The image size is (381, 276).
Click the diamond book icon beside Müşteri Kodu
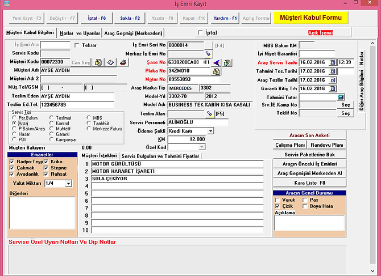pyautogui.click(x=110, y=62)
